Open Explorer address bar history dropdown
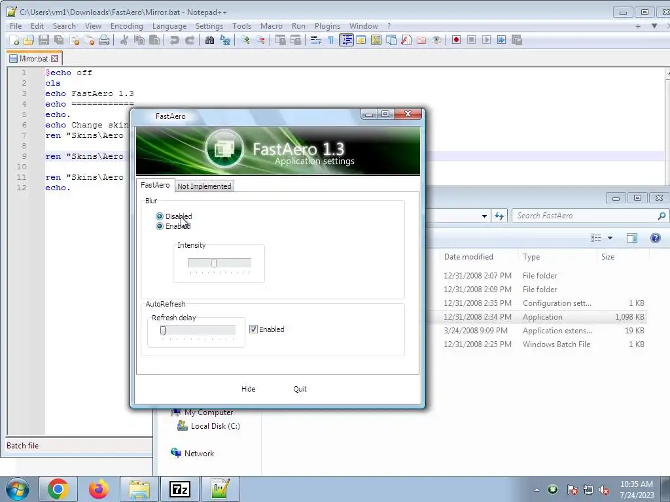Image resolution: width=670 pixels, height=502 pixels. [484, 216]
